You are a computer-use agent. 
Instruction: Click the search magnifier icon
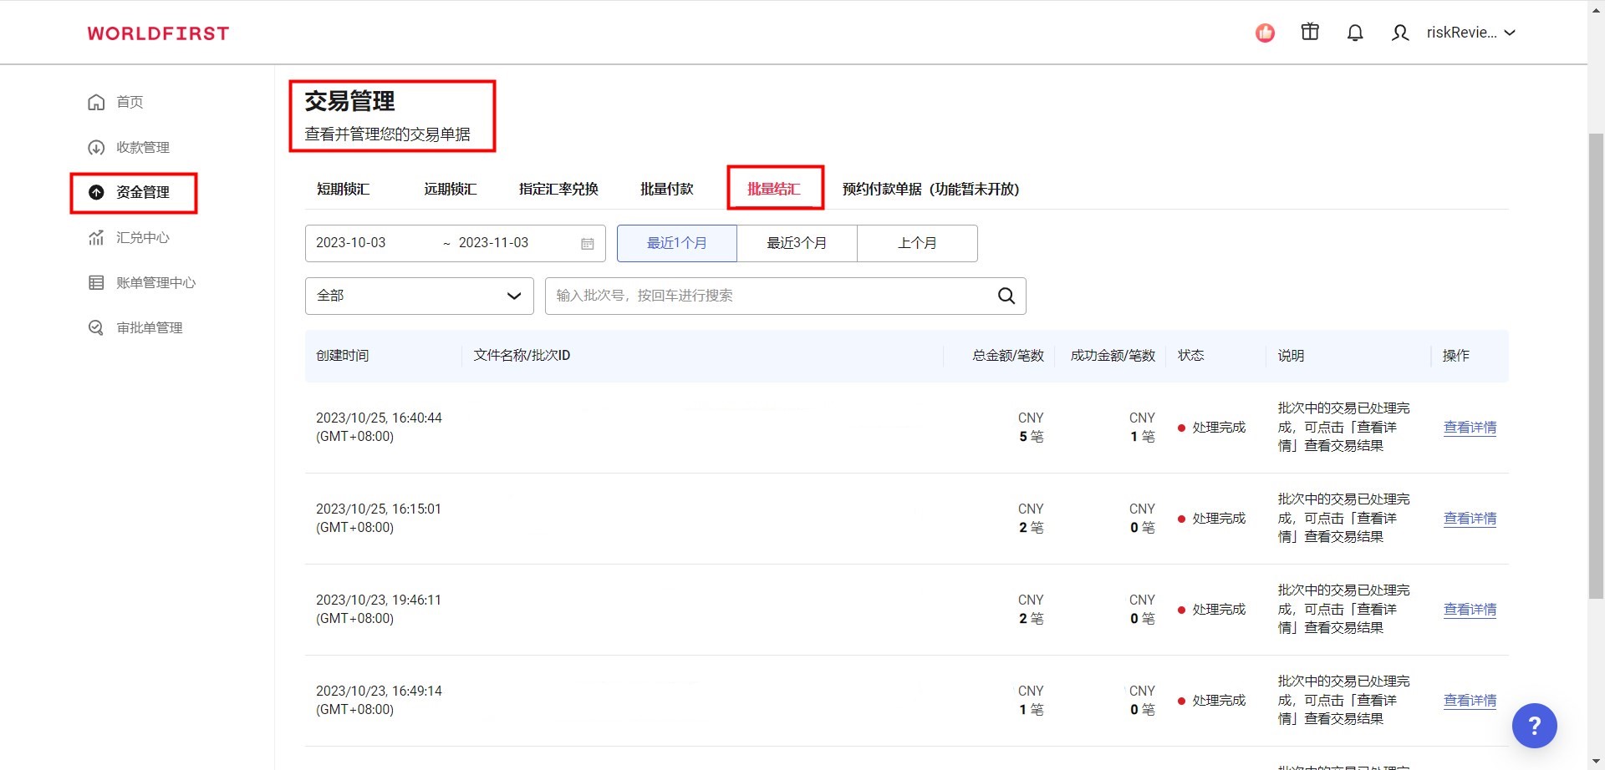point(1006,296)
